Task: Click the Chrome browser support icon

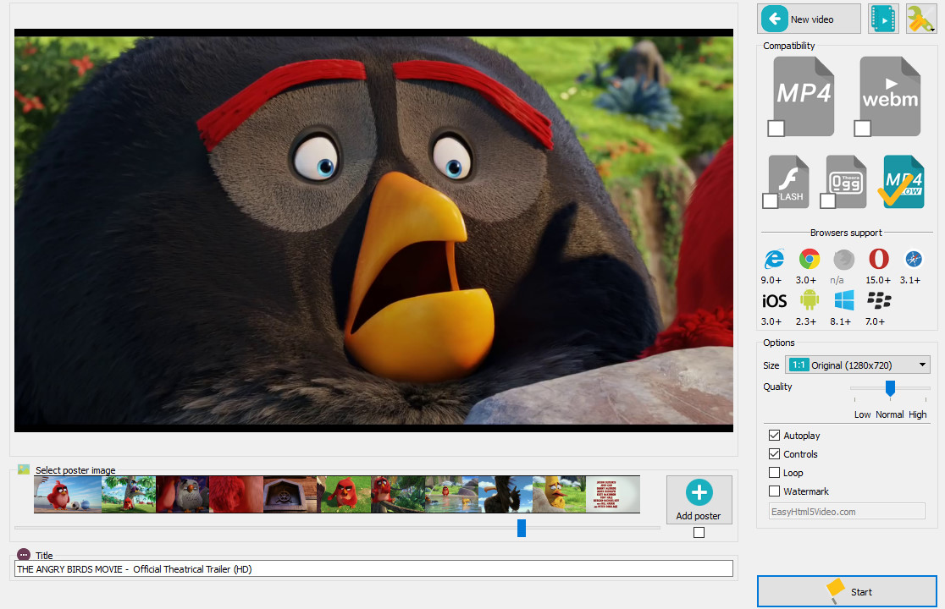Action: [809, 259]
